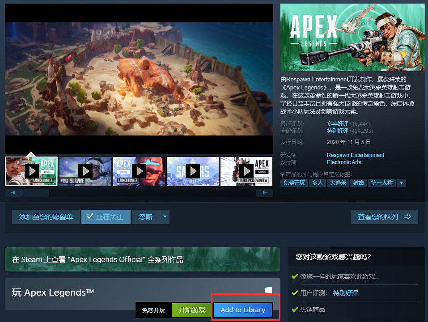Image resolution: width=428 pixels, height=322 pixels.
Task: Click the arrow icon on 查看您的队列 button
Action: coord(407,217)
